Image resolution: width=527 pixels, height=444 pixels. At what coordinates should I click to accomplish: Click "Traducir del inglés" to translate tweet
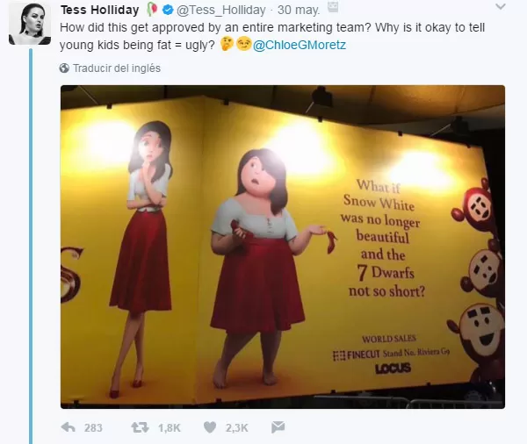coord(116,68)
